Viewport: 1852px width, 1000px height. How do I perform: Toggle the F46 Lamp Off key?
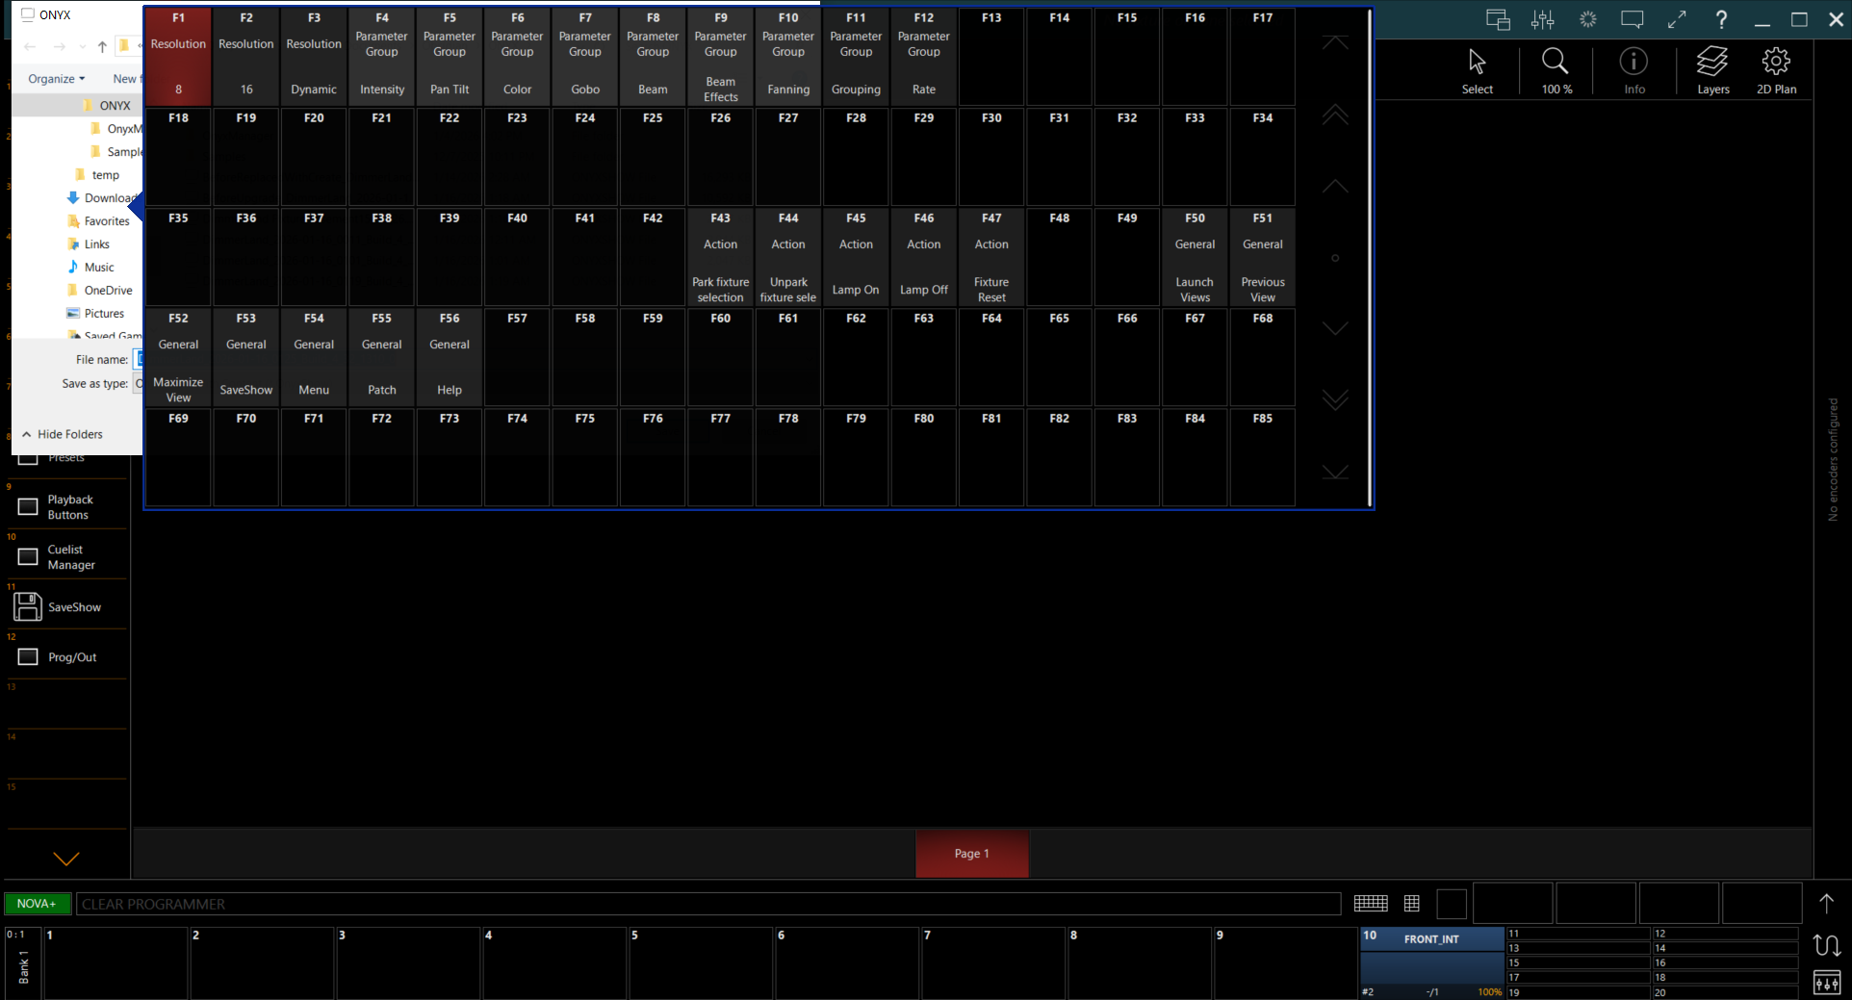[923, 257]
